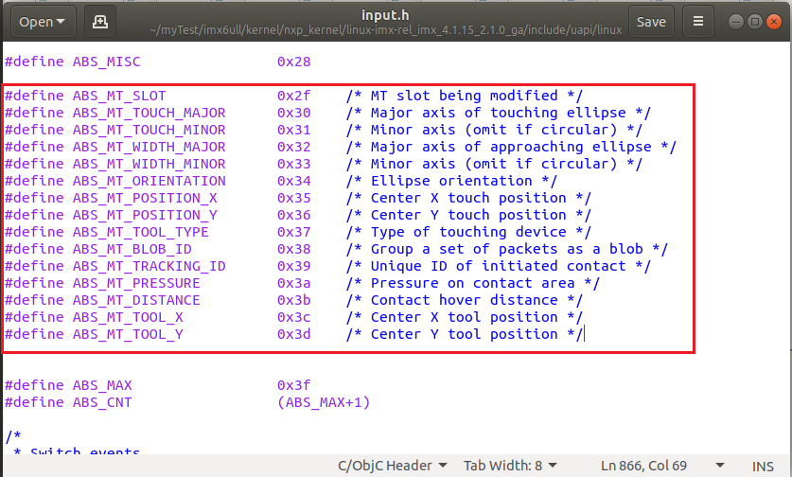The image size is (792, 477).
Task: Click the ABS_MISC identifier
Action: pyautogui.click(x=107, y=62)
